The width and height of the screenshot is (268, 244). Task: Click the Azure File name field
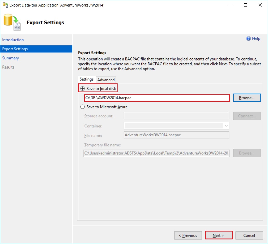(176, 135)
